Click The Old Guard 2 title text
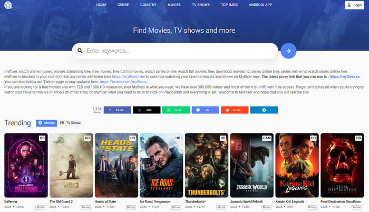This screenshot has width=369, height=212. tap(61, 201)
